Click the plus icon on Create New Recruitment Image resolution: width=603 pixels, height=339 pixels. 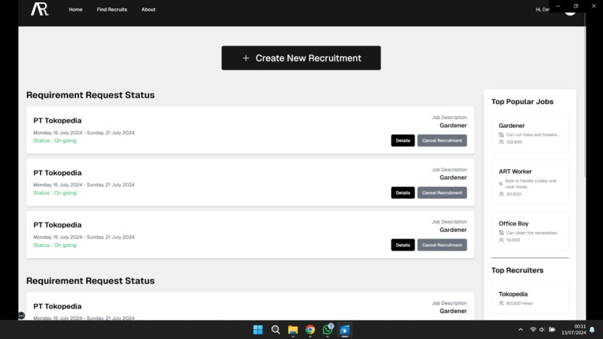point(245,58)
